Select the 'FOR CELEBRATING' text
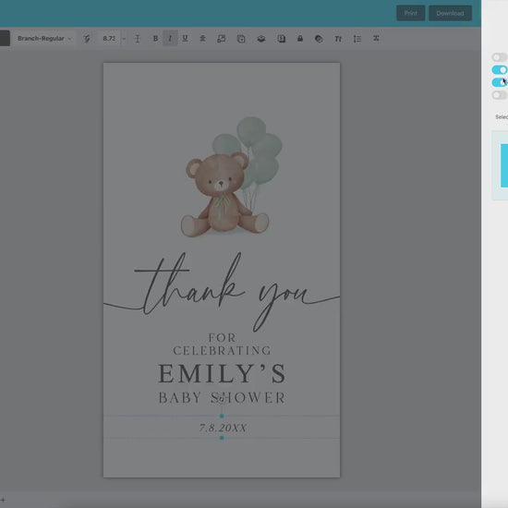508x508 pixels. tap(222, 345)
